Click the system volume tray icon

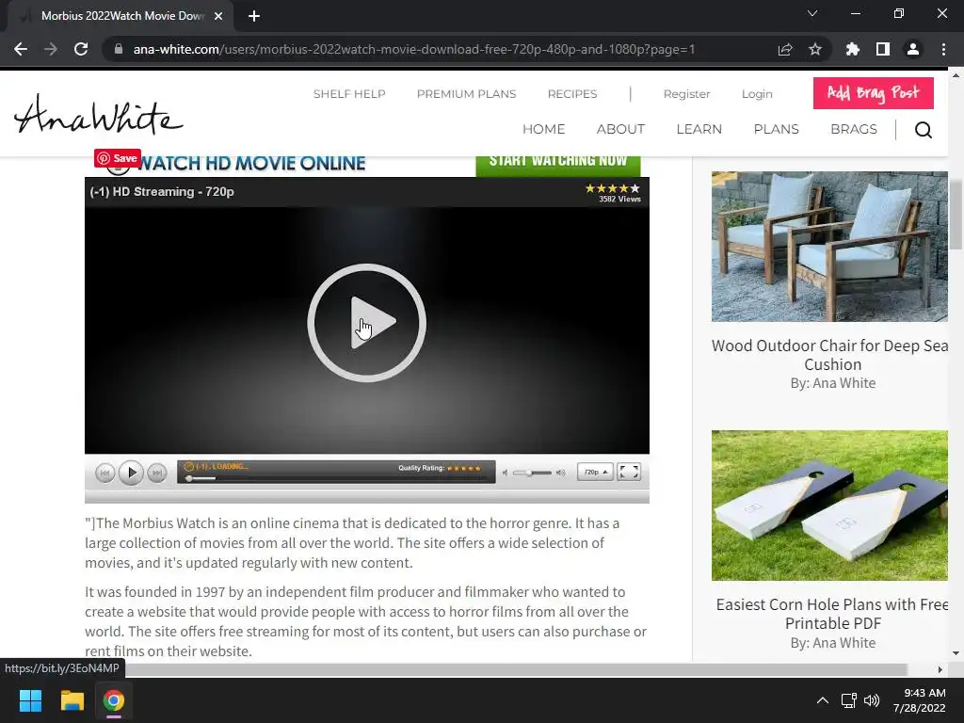pos(872,700)
